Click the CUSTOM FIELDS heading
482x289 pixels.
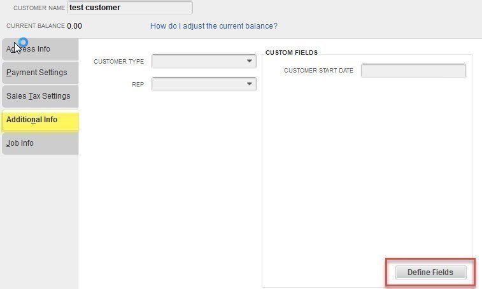point(292,53)
